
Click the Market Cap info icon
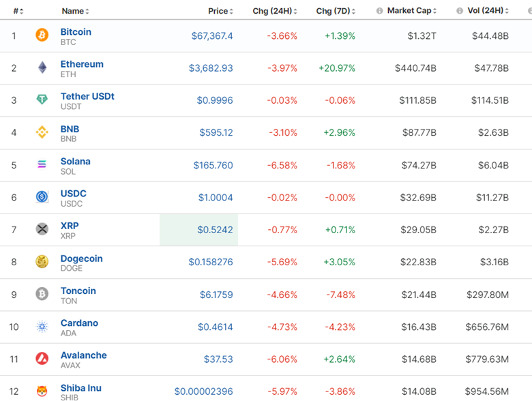pos(380,11)
